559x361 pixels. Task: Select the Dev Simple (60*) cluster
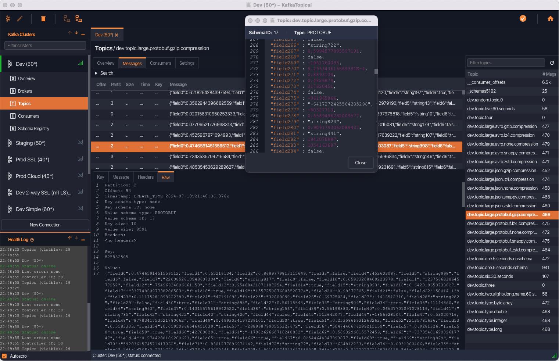(44, 209)
